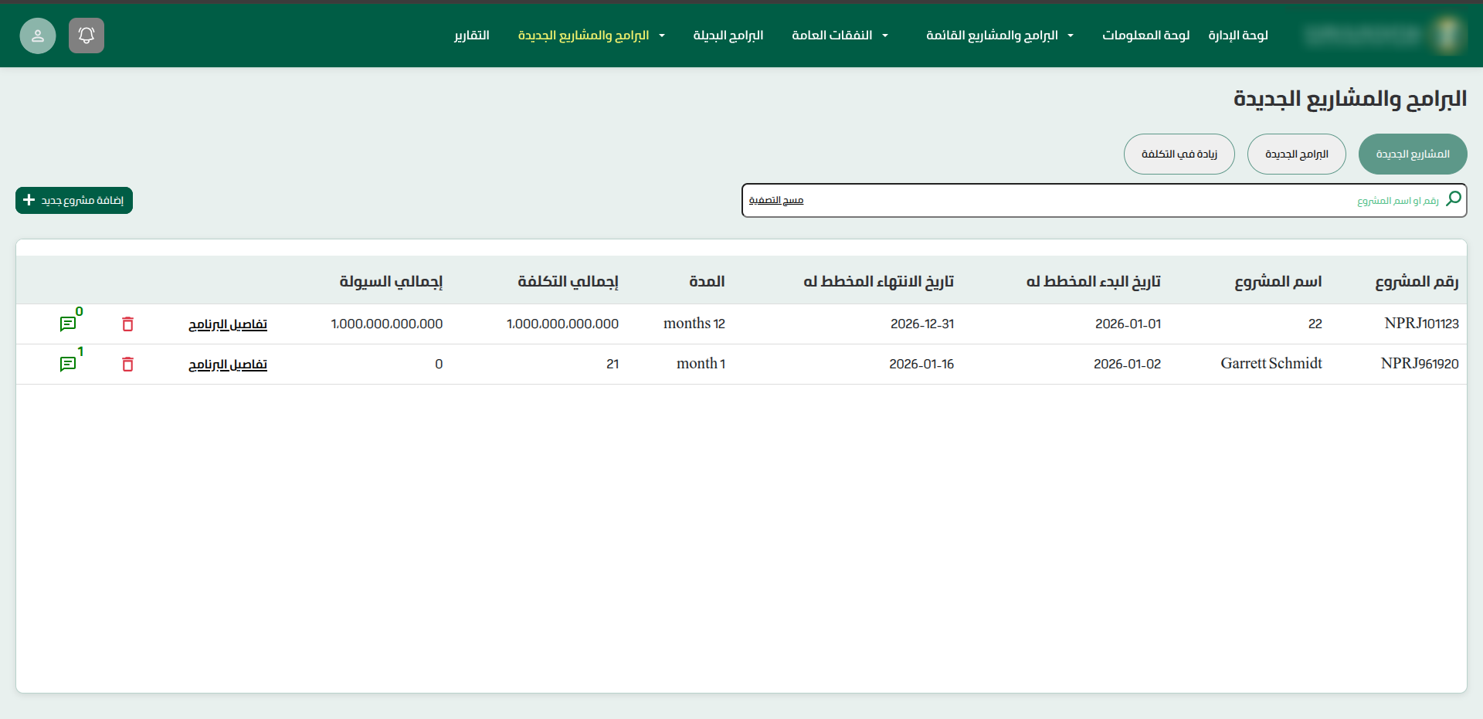
Task: Open تفاصيل البرنامج for project NPRJ961920
Action: point(228,365)
